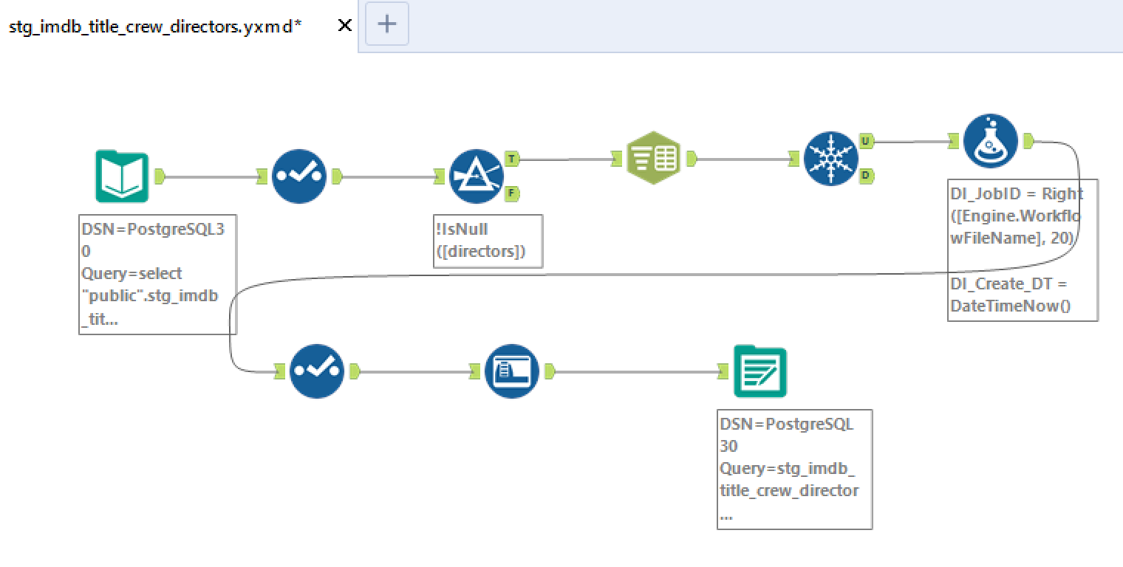Click the Output Data tool's input anchor
Screen dimensions: 1123x567
point(723,371)
